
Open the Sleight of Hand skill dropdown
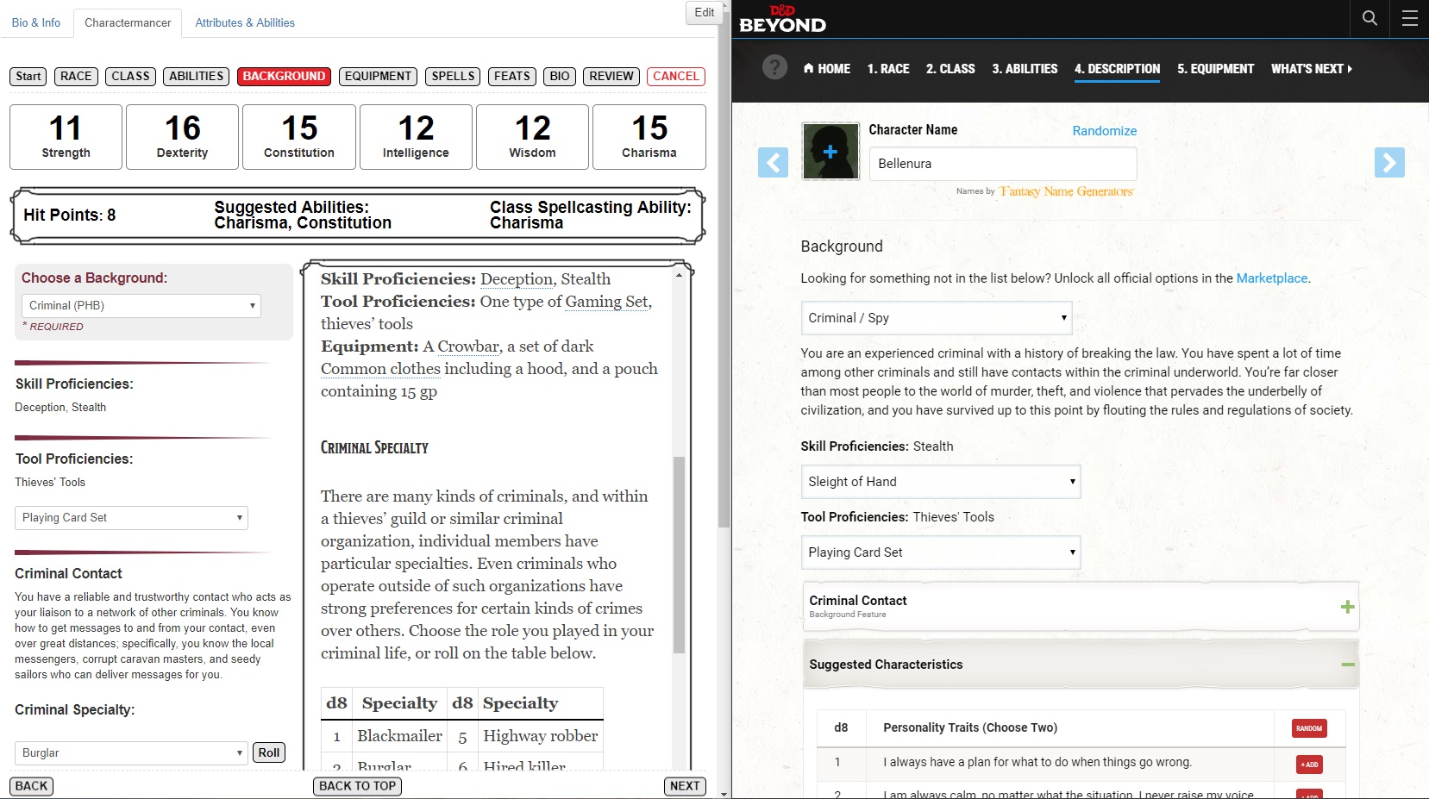click(941, 482)
